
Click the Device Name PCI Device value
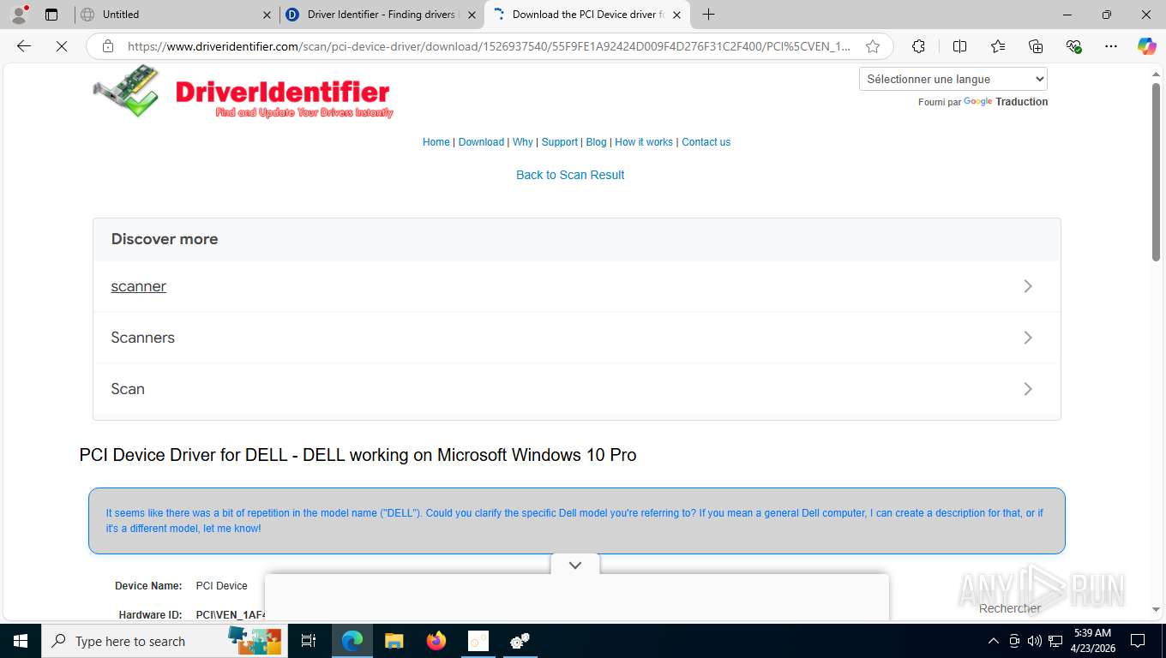221,586
